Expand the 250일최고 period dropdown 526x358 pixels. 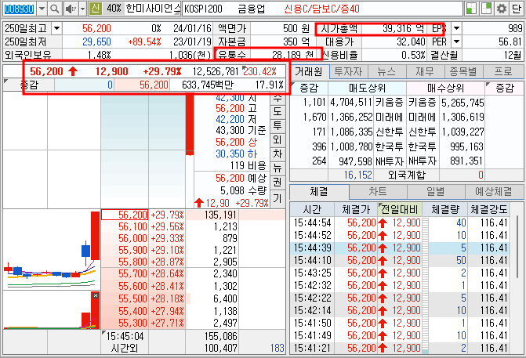click(x=56, y=28)
